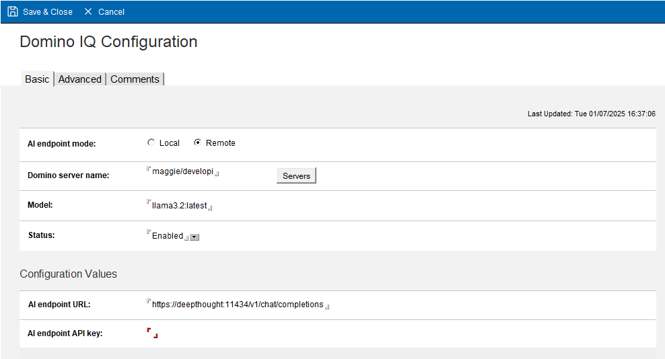
Task: Go to the Comments tab
Action: point(135,79)
